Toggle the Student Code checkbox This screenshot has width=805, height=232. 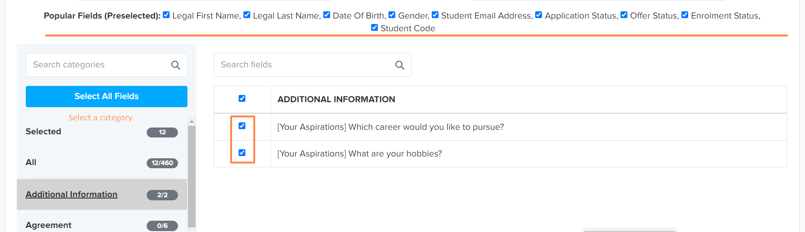click(374, 28)
